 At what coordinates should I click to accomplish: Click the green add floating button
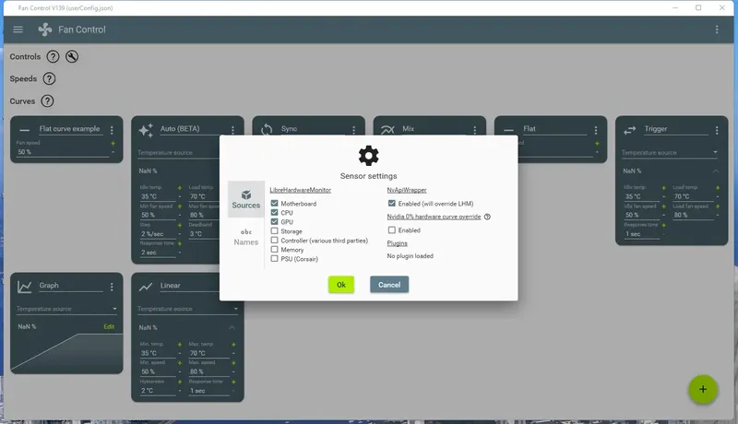coord(703,389)
